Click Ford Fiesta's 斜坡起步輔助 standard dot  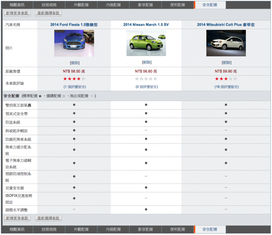coord(74,130)
